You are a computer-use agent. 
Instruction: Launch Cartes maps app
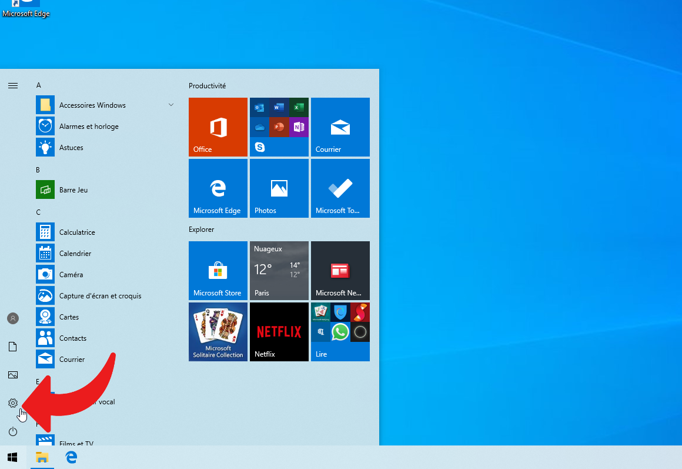pos(105,317)
